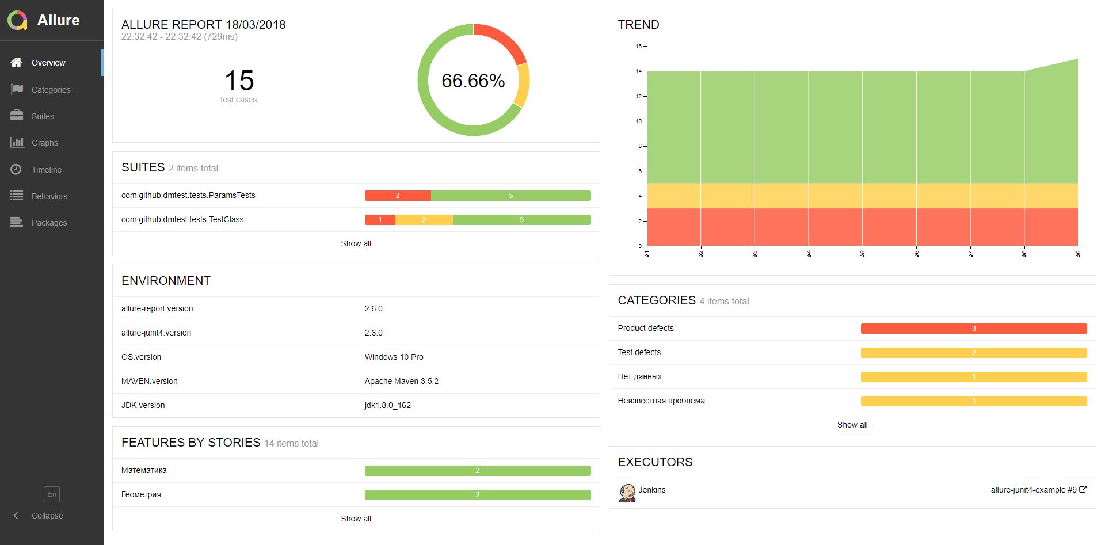This screenshot has width=1105, height=545.
Task: Click the TREND widget heading
Action: [x=638, y=25]
